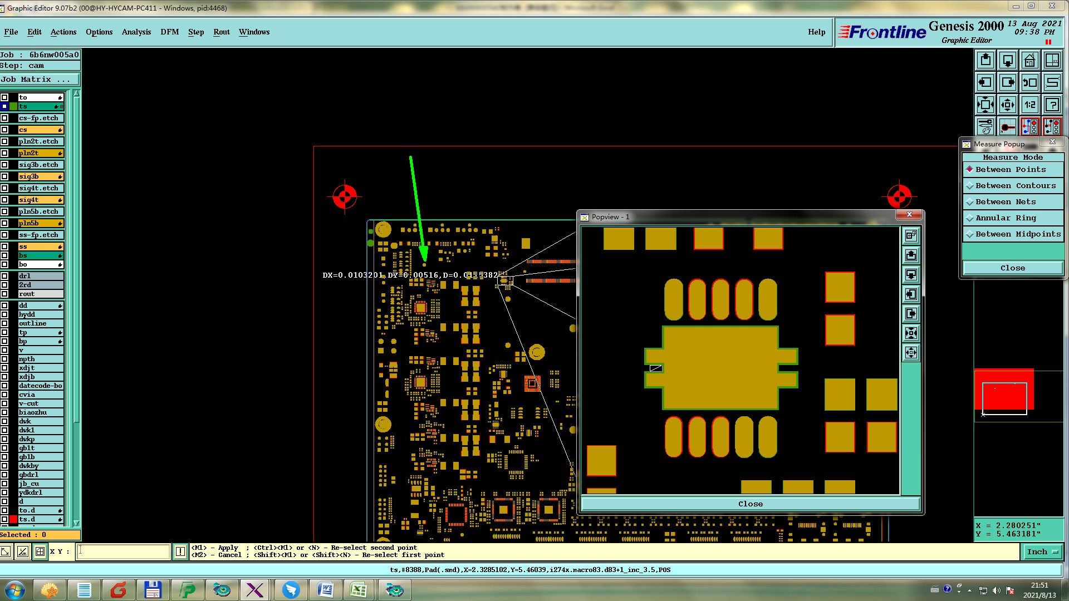1069x601 pixels.
Task: Click the home view icon
Action: pyautogui.click(x=1029, y=60)
